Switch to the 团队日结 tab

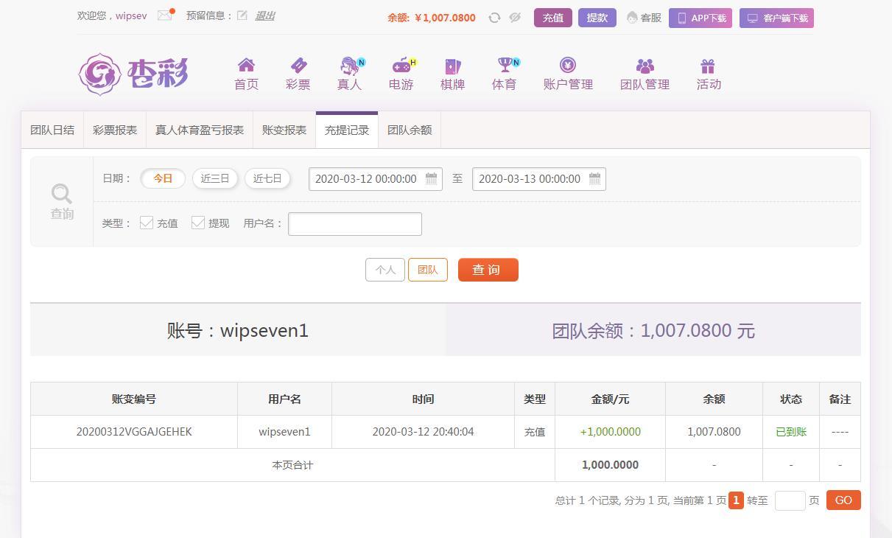tap(52, 130)
